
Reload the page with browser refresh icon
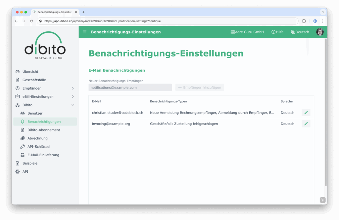(x=31, y=21)
